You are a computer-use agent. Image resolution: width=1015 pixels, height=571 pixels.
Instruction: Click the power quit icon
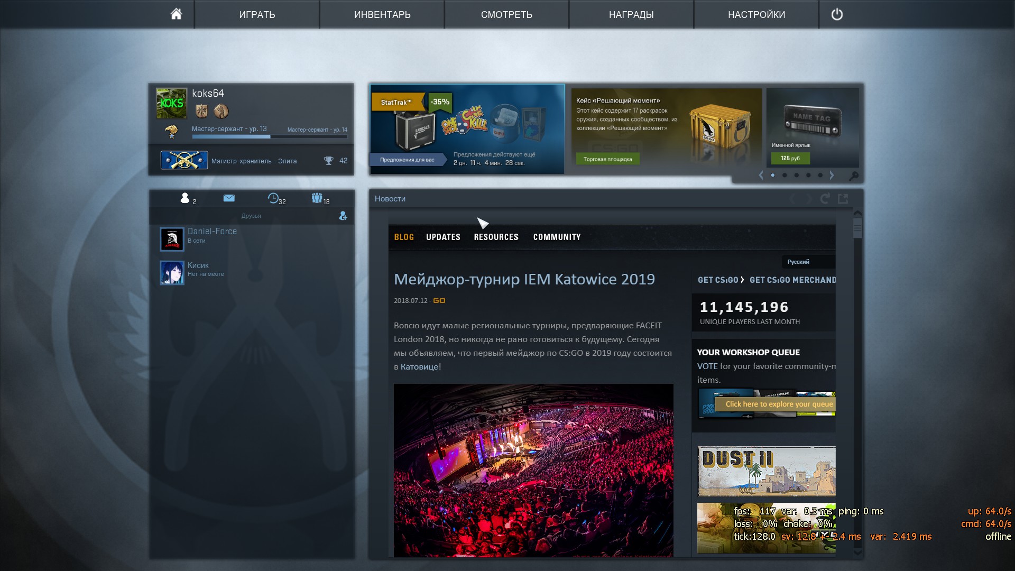tap(837, 14)
